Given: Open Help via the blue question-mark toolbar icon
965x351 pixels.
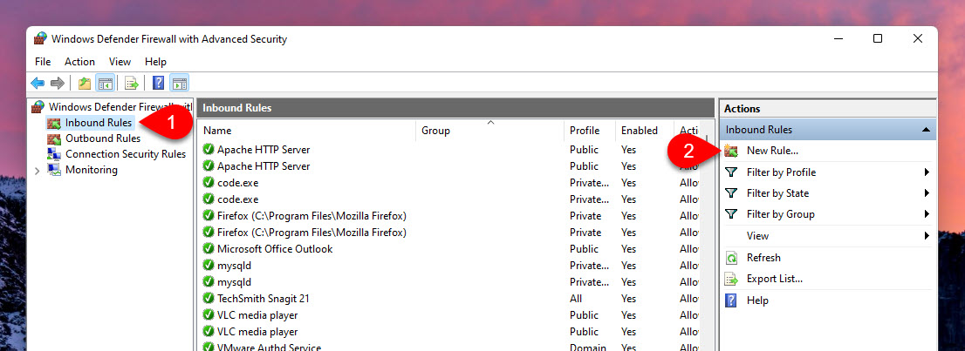Looking at the screenshot, I should (x=158, y=84).
